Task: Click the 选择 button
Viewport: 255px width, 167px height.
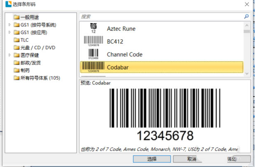Action: [x=152, y=159]
